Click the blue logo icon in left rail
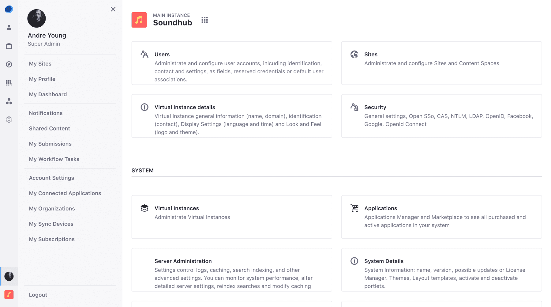Screen dimensions: 551x307 (x=9, y=9)
